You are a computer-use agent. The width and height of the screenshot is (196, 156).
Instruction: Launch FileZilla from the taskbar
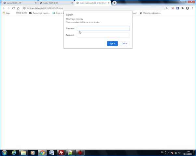coord(61,152)
